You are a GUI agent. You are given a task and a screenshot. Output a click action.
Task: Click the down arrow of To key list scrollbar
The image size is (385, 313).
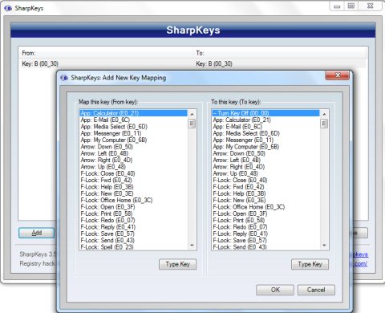[x=324, y=245]
